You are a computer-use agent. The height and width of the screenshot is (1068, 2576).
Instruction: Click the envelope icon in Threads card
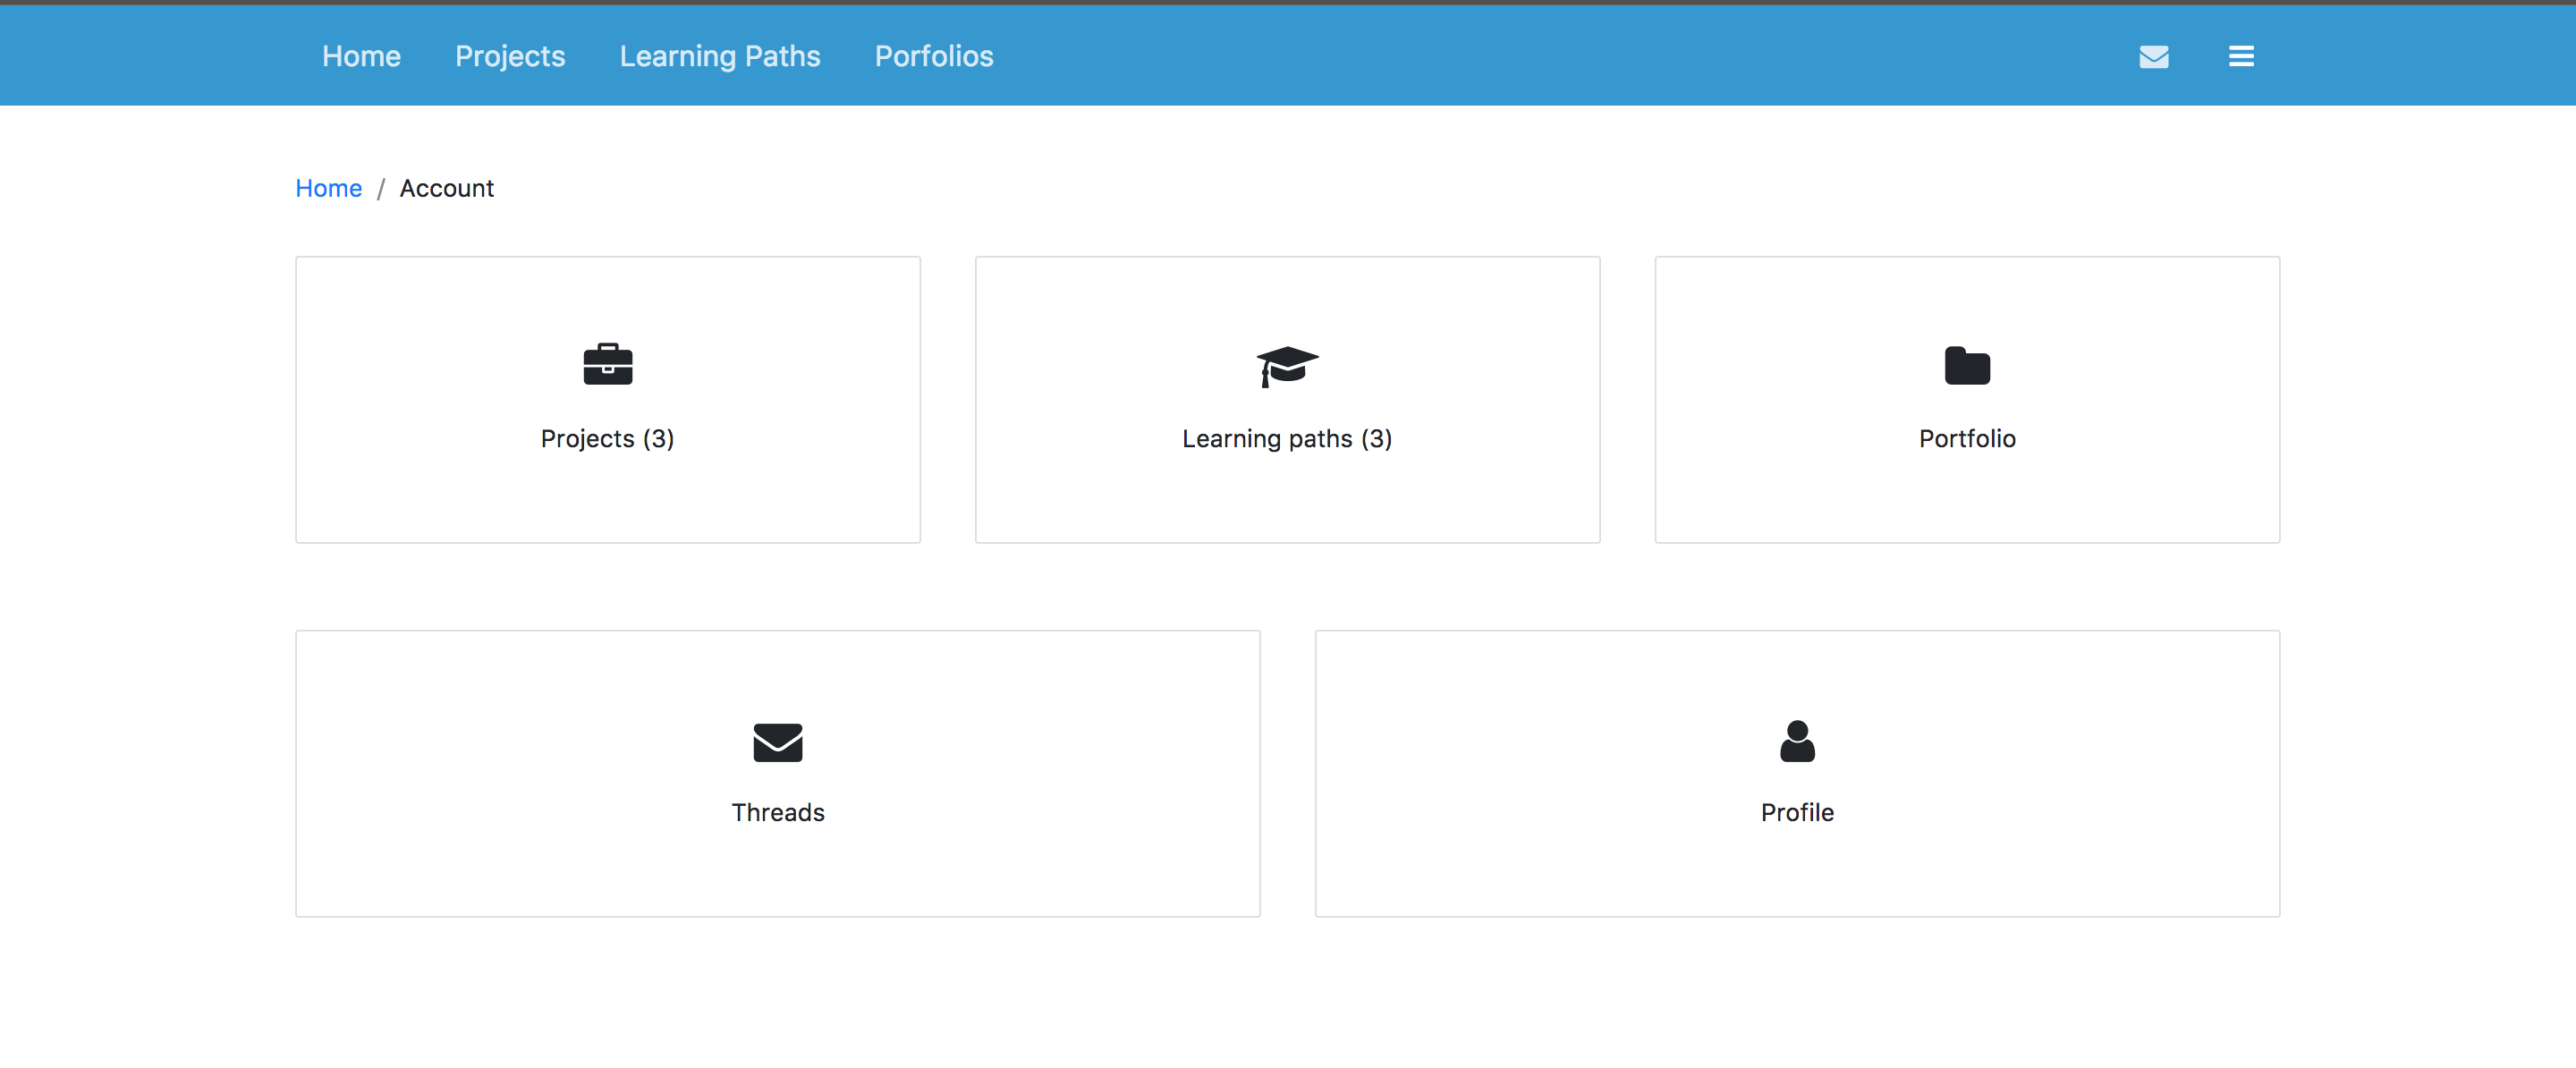point(777,742)
